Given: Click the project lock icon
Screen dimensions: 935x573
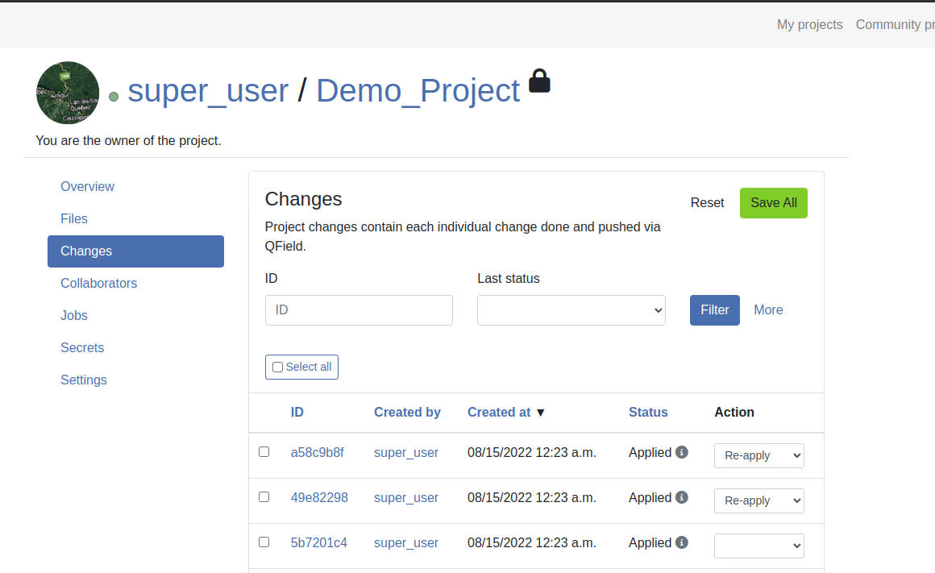Looking at the screenshot, I should coord(540,81).
